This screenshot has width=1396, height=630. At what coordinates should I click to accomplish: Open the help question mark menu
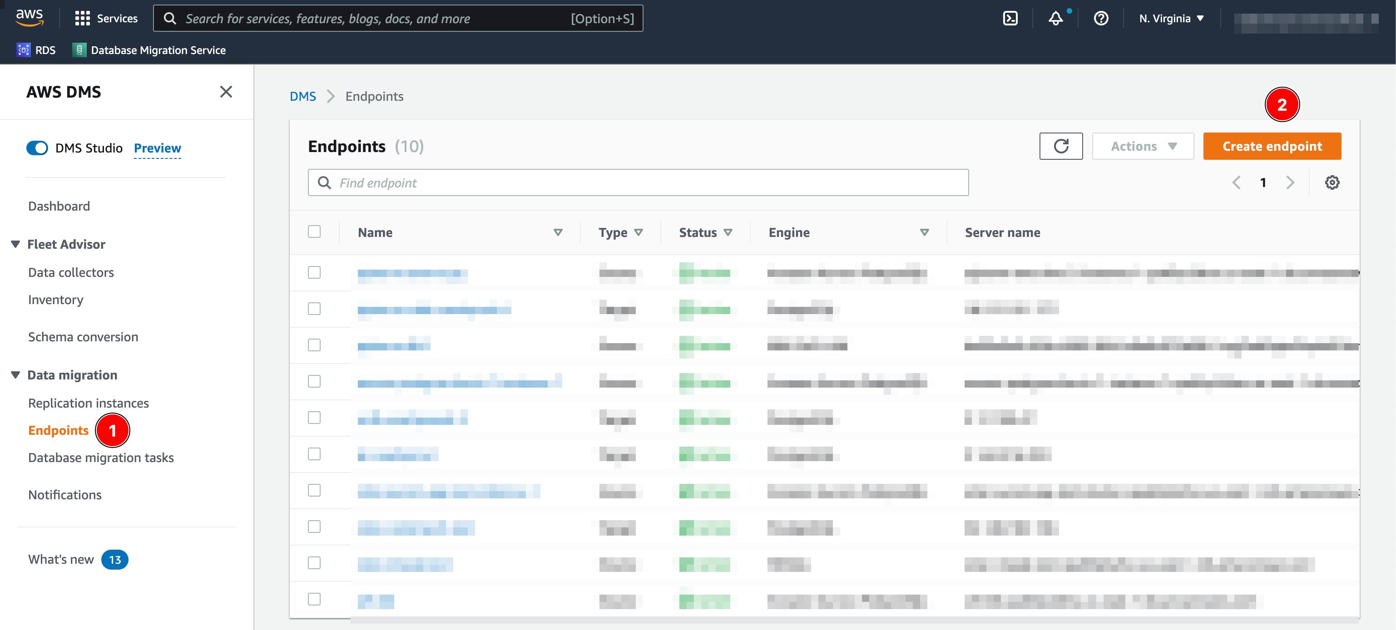click(1101, 19)
